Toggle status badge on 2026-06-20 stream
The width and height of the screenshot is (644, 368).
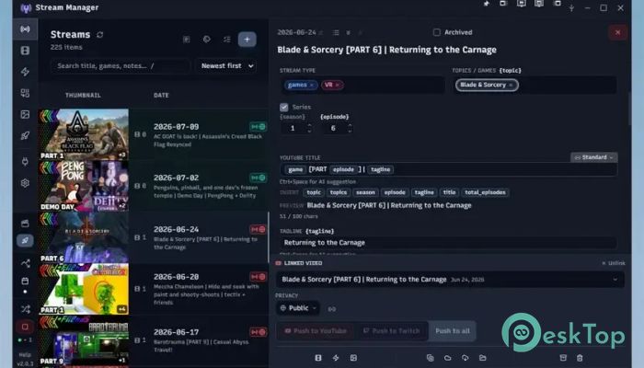point(258,277)
